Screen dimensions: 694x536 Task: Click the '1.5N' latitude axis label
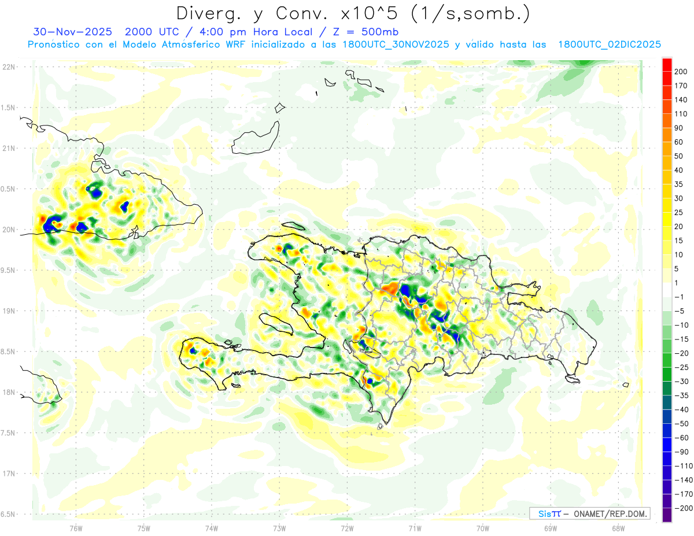click(8, 108)
